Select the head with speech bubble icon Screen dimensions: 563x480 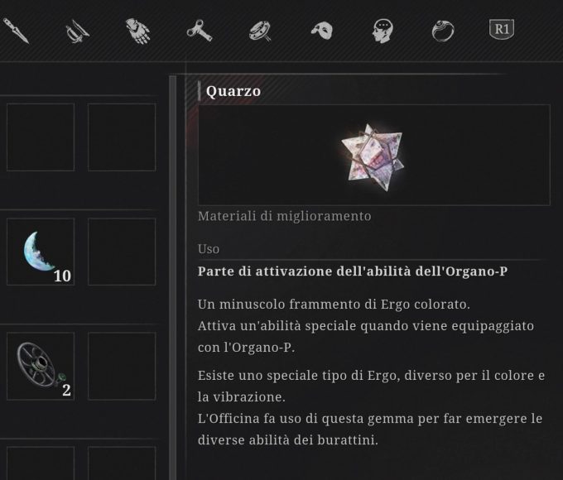tap(383, 31)
